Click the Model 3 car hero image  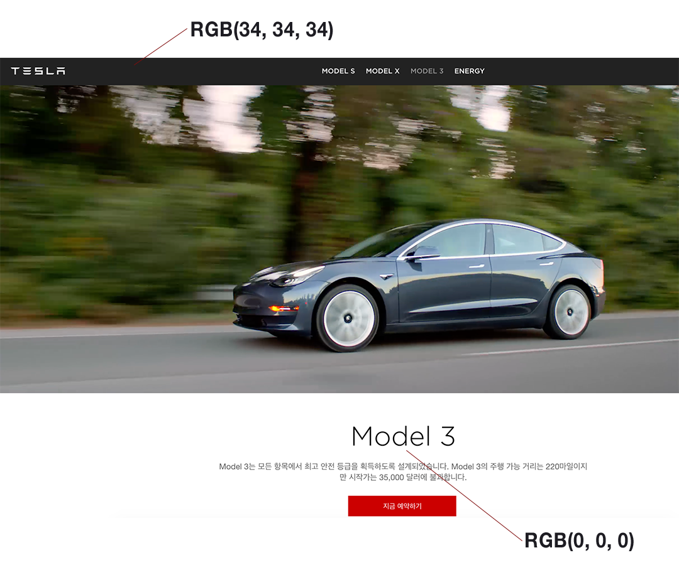[x=339, y=239]
